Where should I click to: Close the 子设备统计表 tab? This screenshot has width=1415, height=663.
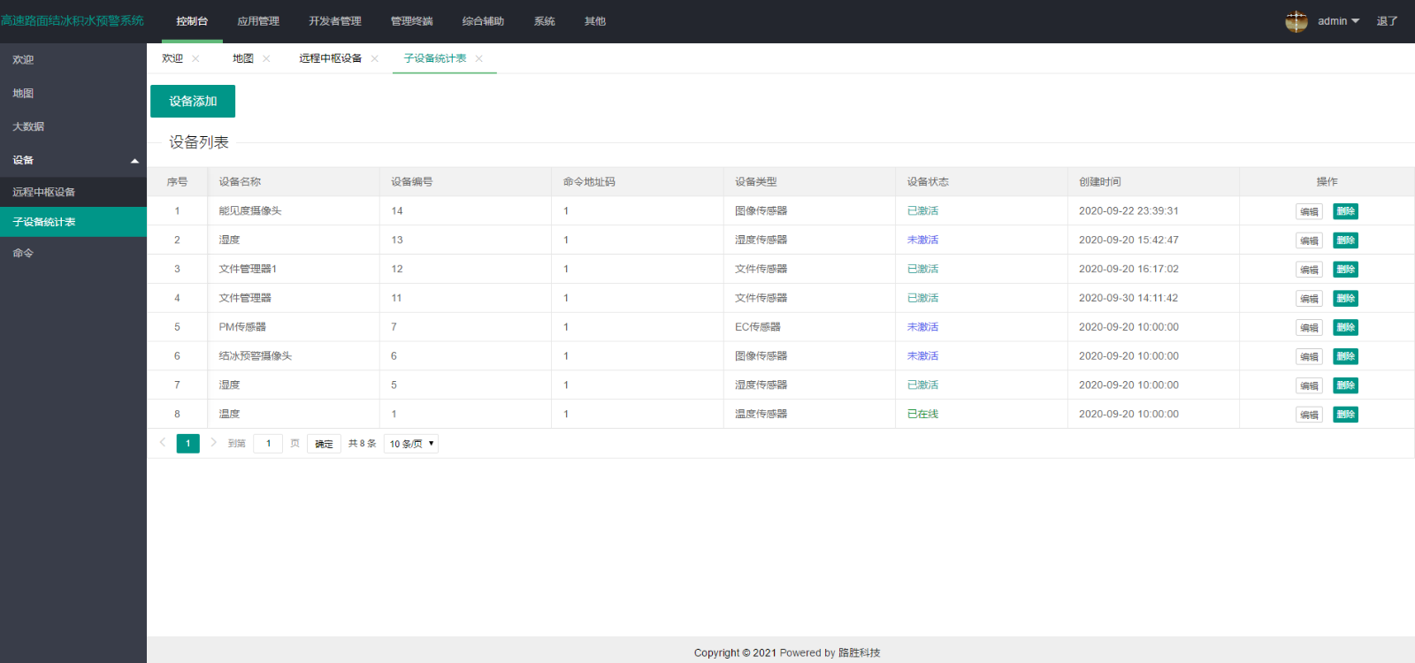coord(479,58)
